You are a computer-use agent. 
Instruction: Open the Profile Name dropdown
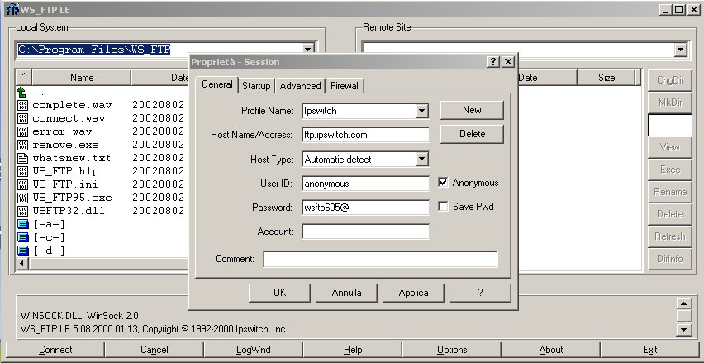(421, 111)
